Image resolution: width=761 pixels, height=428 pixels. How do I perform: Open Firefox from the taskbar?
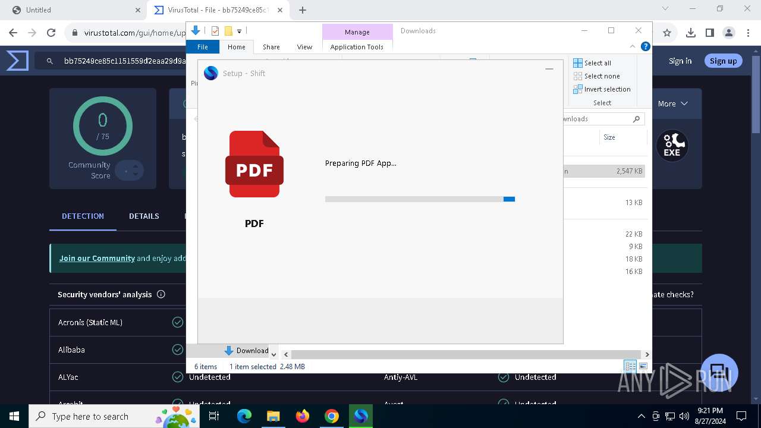click(303, 416)
